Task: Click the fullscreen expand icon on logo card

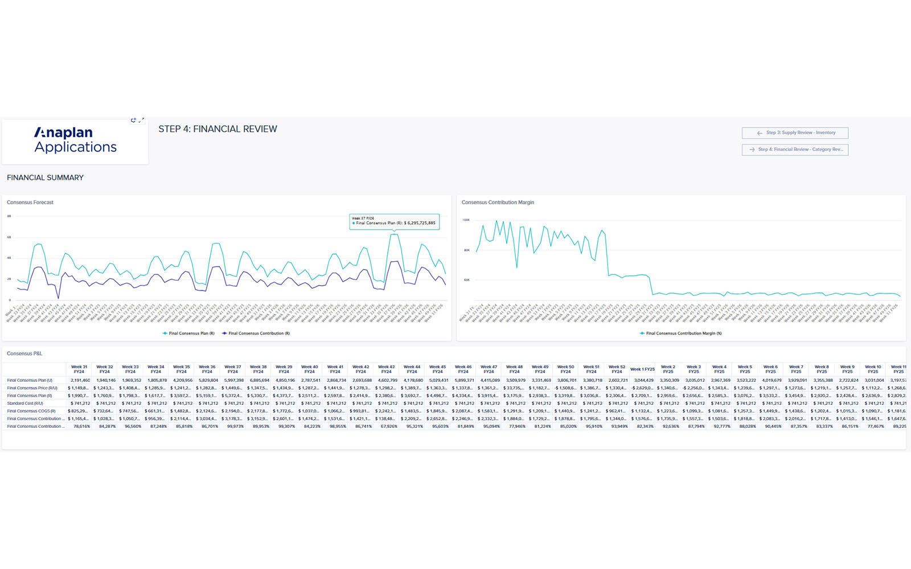Action: tap(142, 120)
